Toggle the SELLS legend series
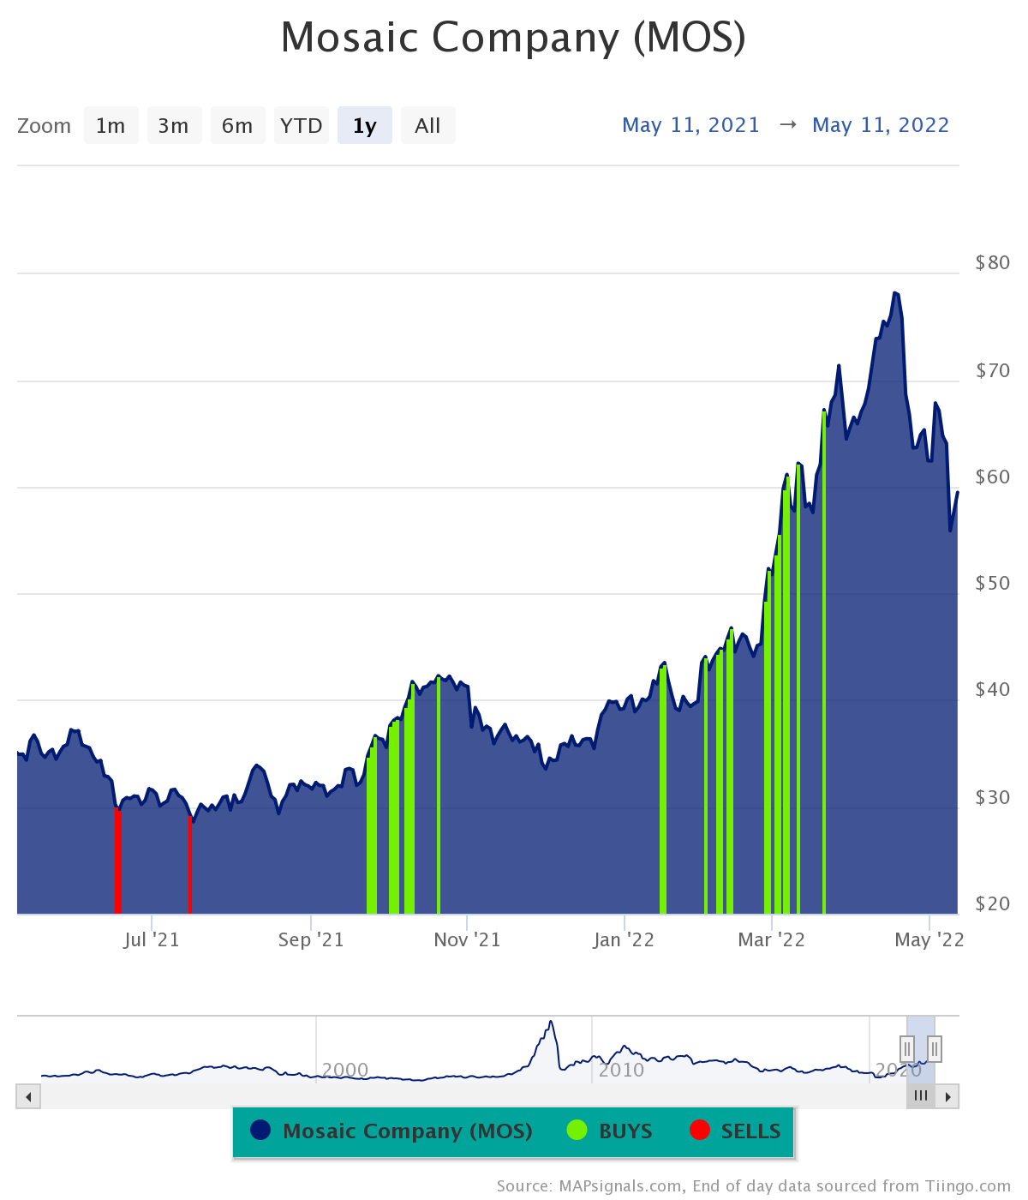 point(736,1131)
